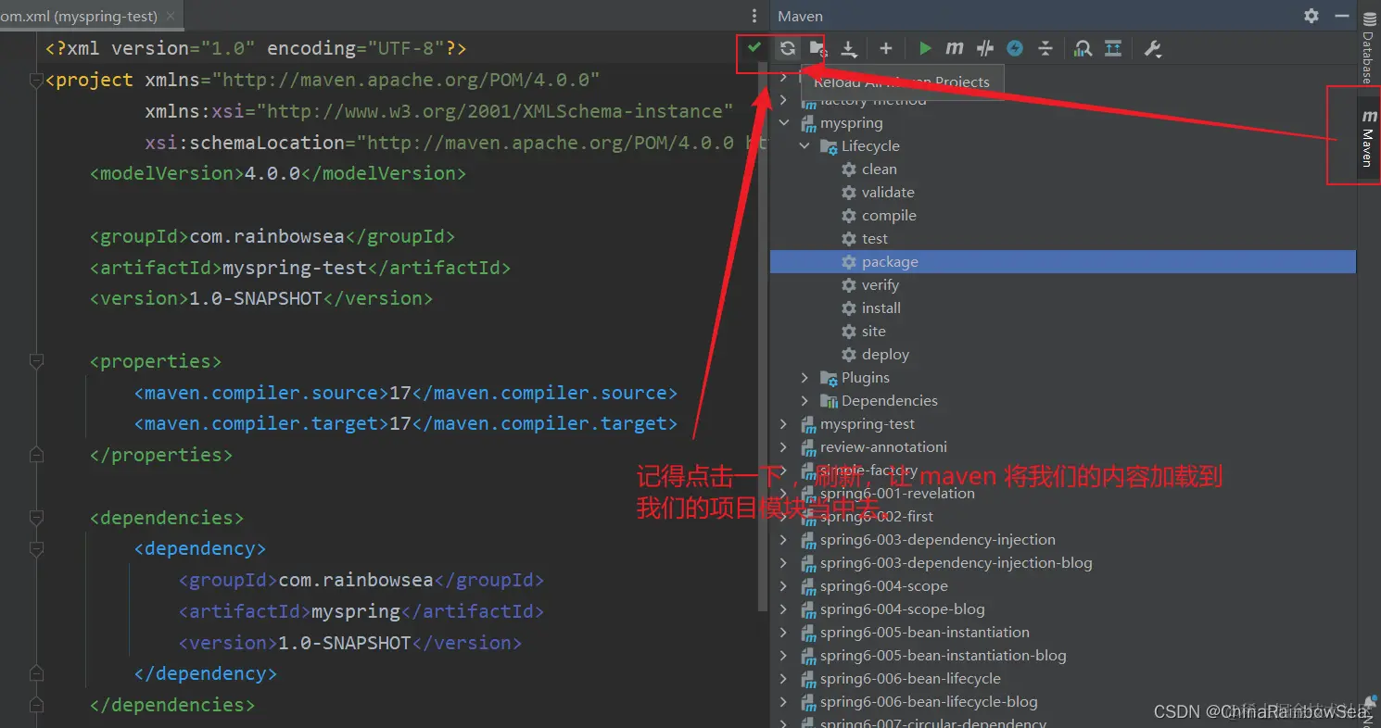
Task: Fold the dependencies block in gutter
Action: (36, 518)
